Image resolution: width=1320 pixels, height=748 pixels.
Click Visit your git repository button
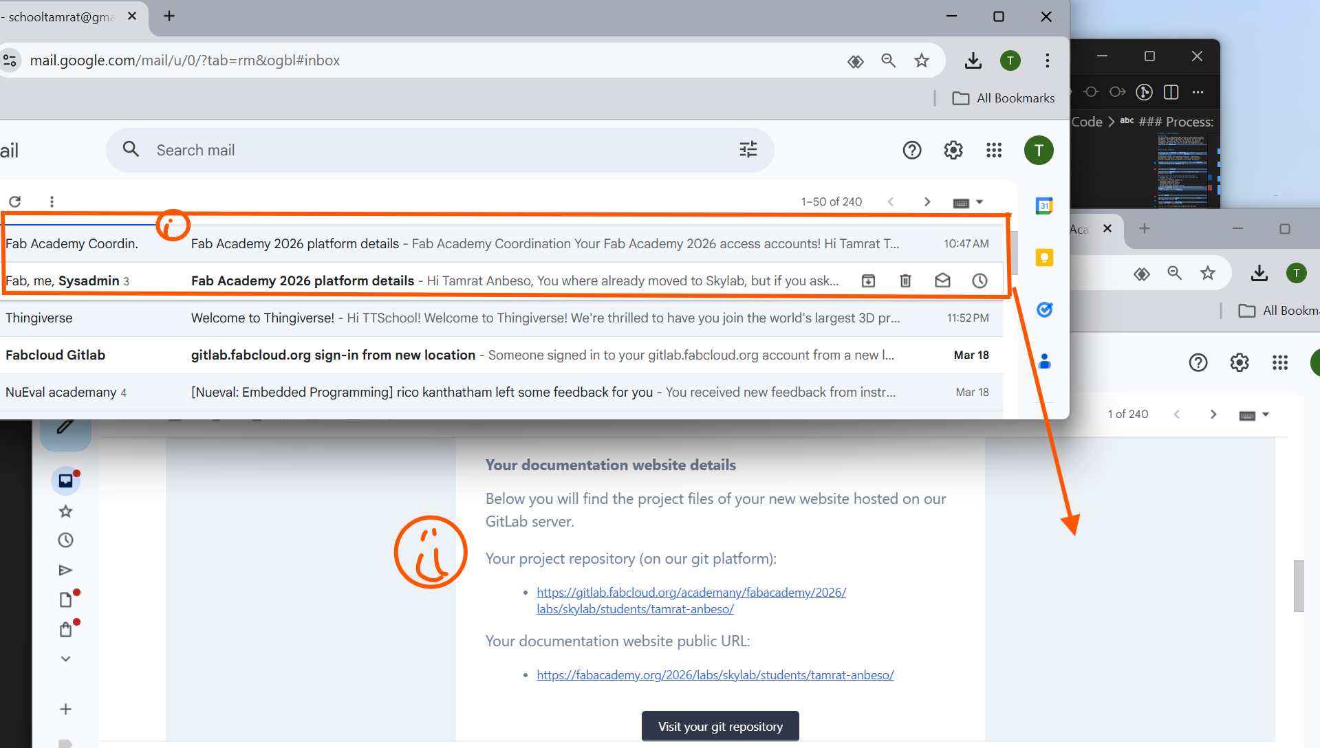pyautogui.click(x=720, y=726)
